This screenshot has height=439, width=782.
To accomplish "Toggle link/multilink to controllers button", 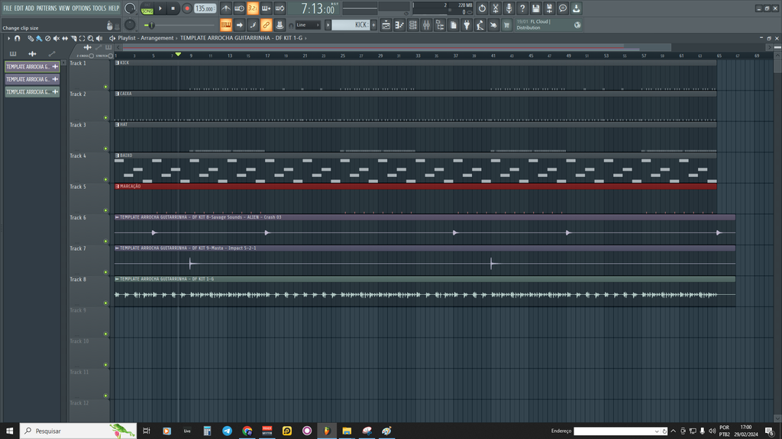I will [267, 25].
